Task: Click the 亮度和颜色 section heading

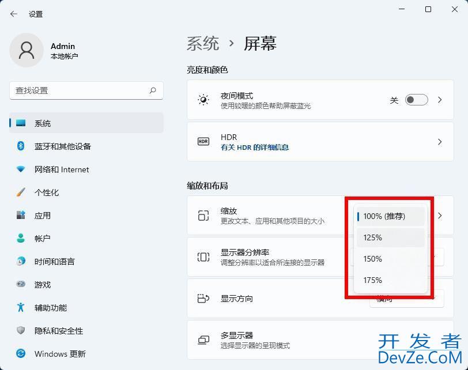Action: [x=207, y=70]
